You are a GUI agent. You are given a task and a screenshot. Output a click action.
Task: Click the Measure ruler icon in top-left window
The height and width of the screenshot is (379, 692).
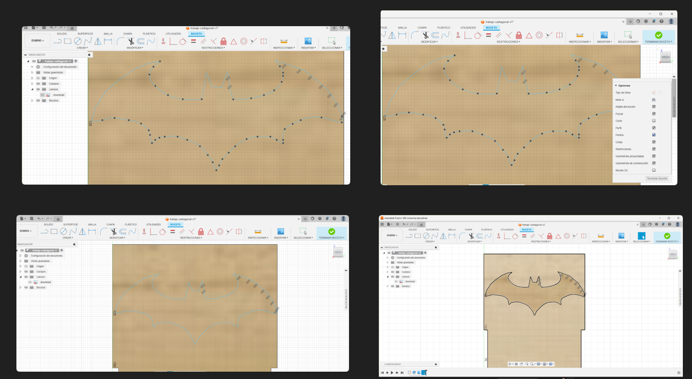(x=283, y=41)
